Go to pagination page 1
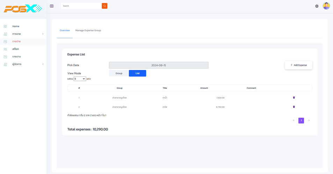333x174 pixels. [301, 121]
